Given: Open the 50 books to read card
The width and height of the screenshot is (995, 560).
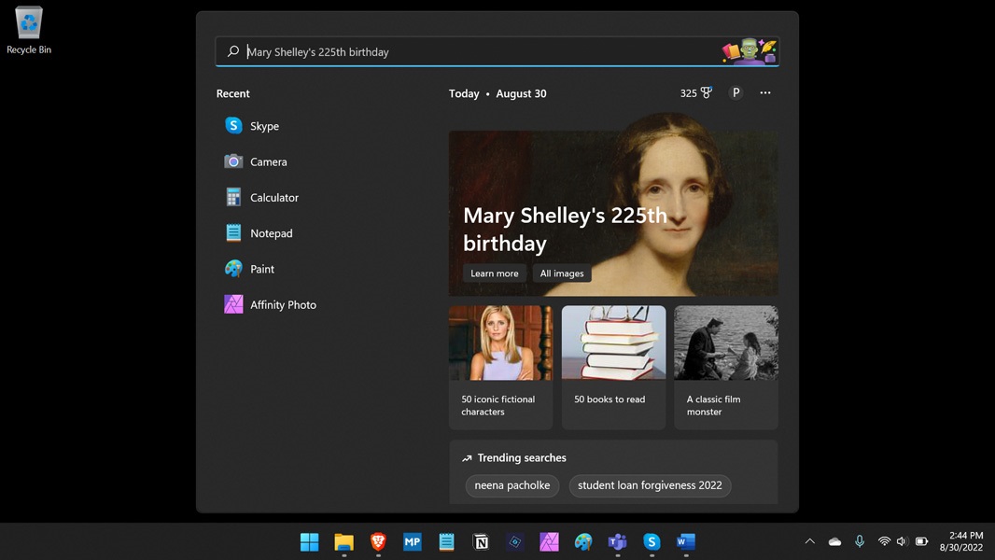Looking at the screenshot, I should [x=613, y=367].
